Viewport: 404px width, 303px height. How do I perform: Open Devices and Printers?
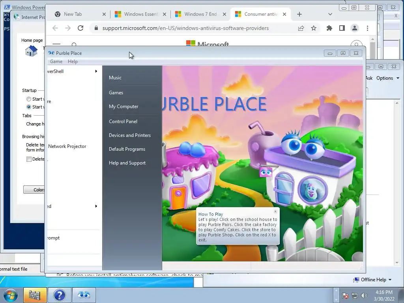click(129, 135)
